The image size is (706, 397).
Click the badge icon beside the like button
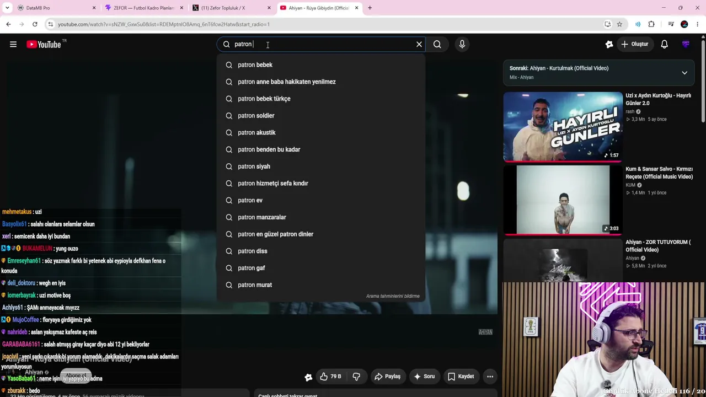click(308, 377)
